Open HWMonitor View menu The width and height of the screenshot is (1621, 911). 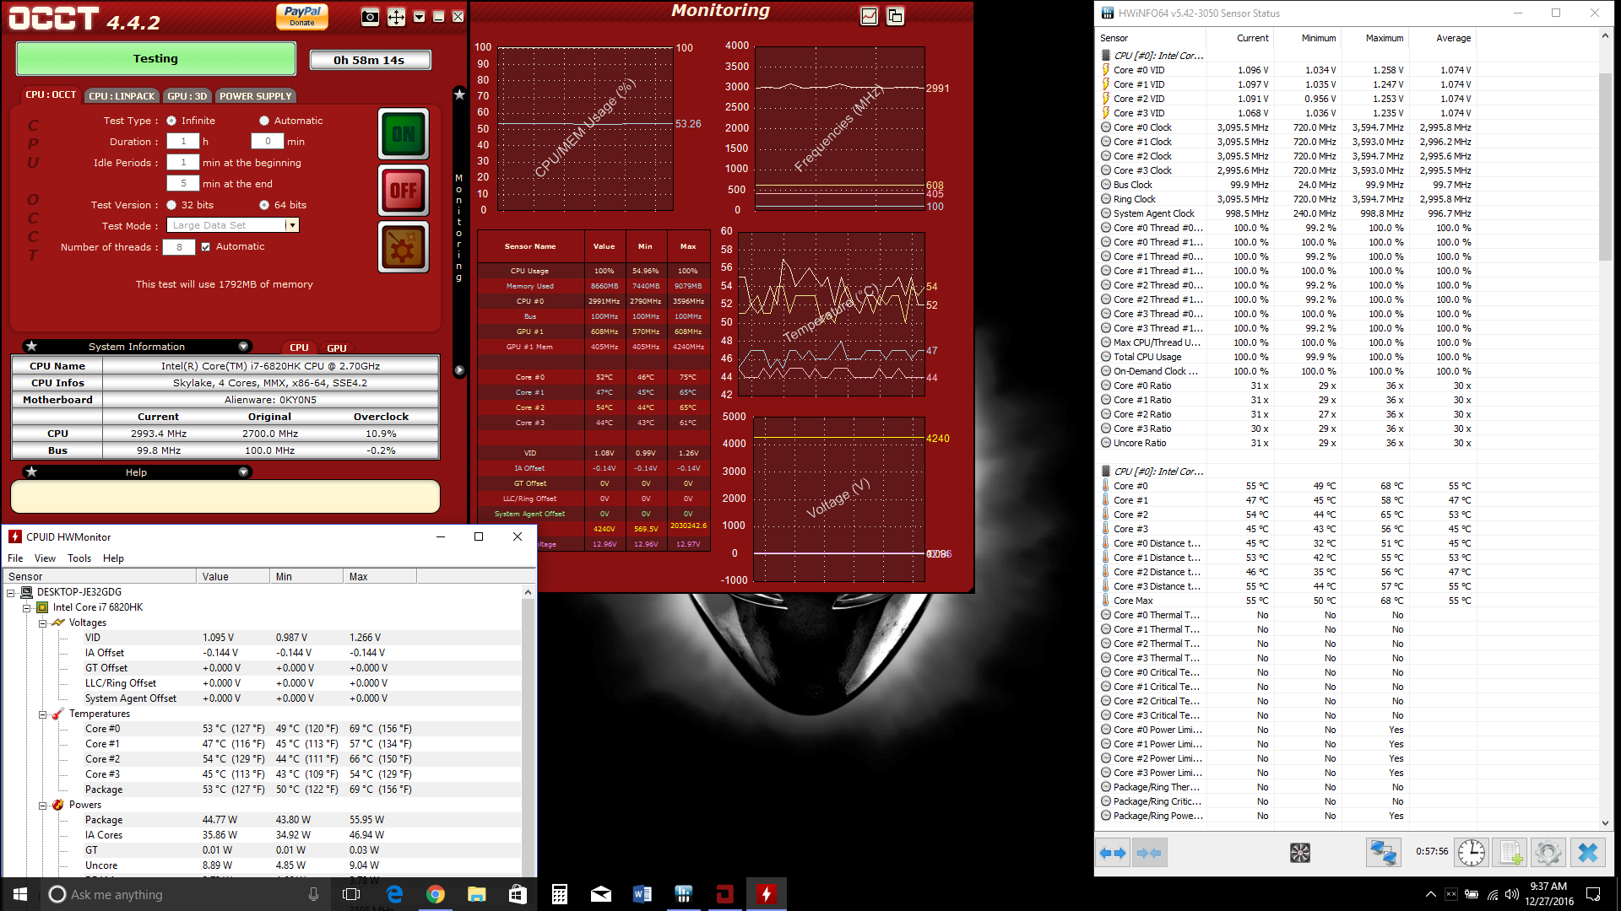[x=45, y=558]
